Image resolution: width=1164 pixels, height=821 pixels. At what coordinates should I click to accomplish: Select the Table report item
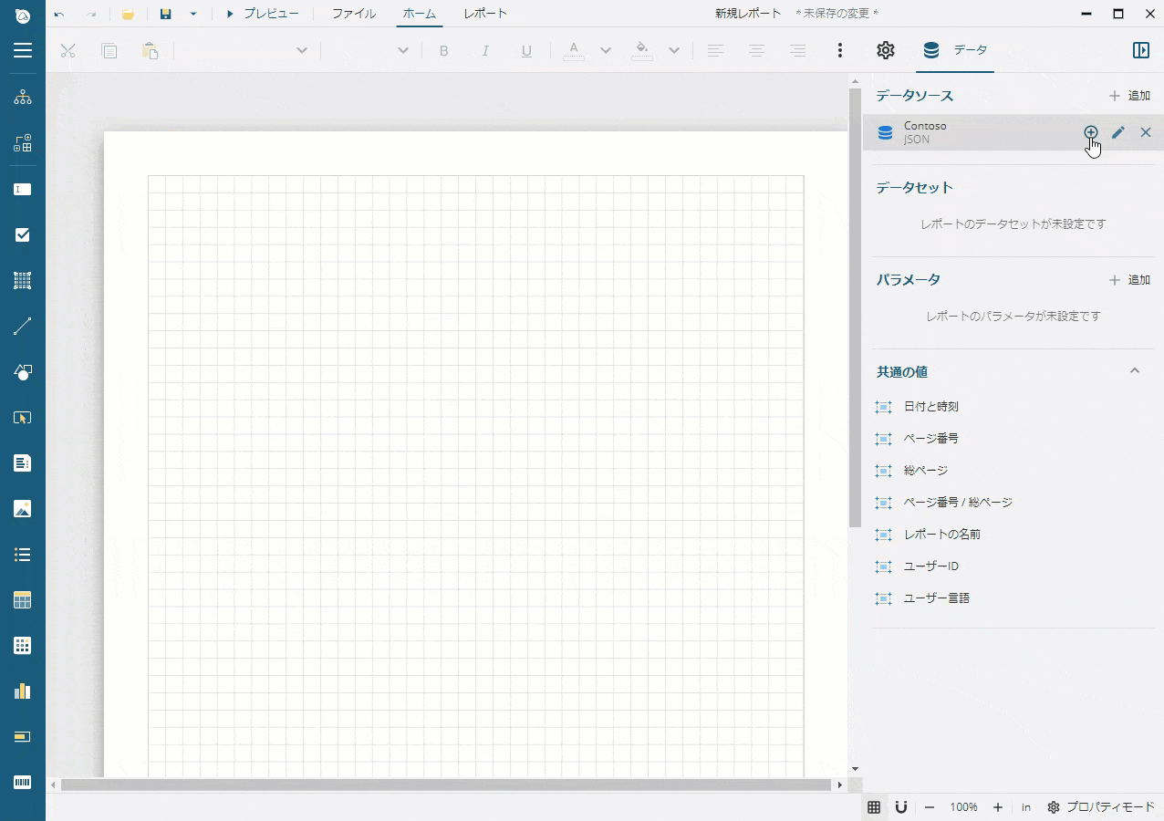(x=23, y=600)
